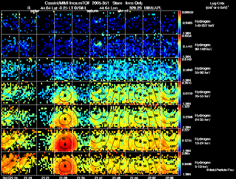Click the color bar beside Hydrogen 149-227 keV

[x=179, y=23]
